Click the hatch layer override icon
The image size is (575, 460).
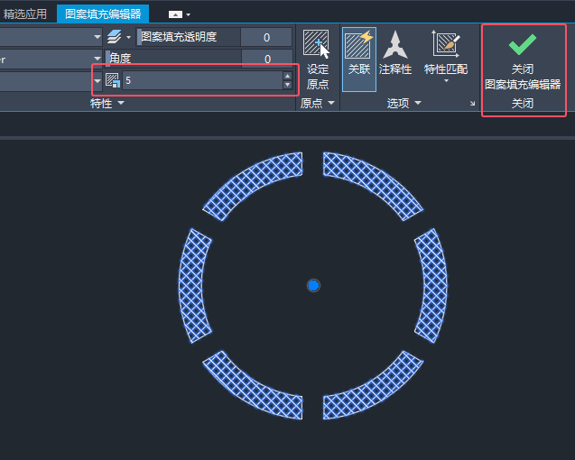click(115, 37)
